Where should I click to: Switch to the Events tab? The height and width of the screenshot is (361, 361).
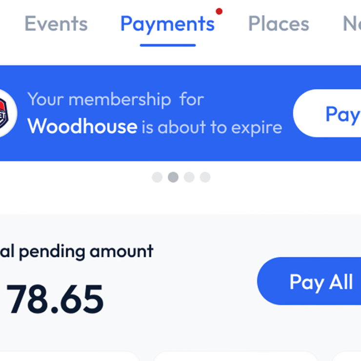point(56,23)
